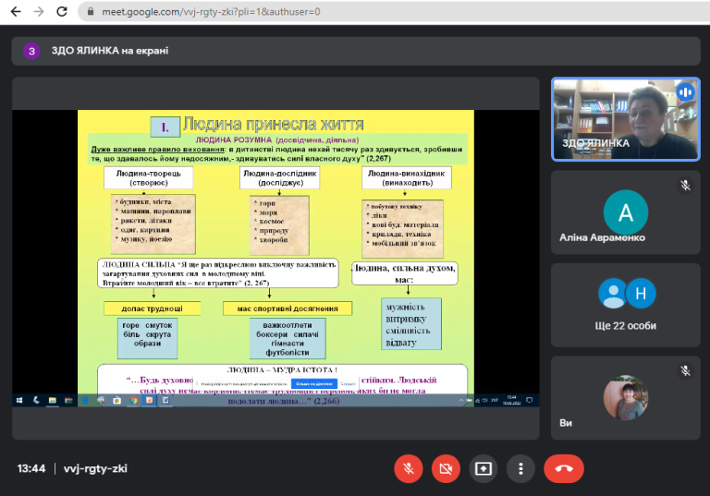Click the I. section number box on slide
Image resolution: width=710 pixels, height=496 pixels.
pos(165,127)
